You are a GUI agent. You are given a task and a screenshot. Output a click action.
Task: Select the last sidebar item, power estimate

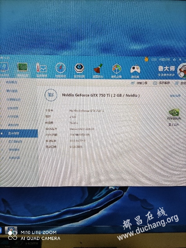(x=14, y=158)
